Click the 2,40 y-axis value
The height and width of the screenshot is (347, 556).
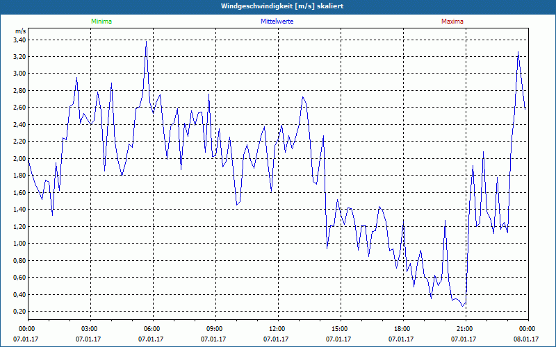[x=19, y=125]
